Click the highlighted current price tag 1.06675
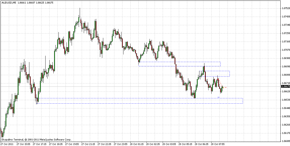 (285, 86)
